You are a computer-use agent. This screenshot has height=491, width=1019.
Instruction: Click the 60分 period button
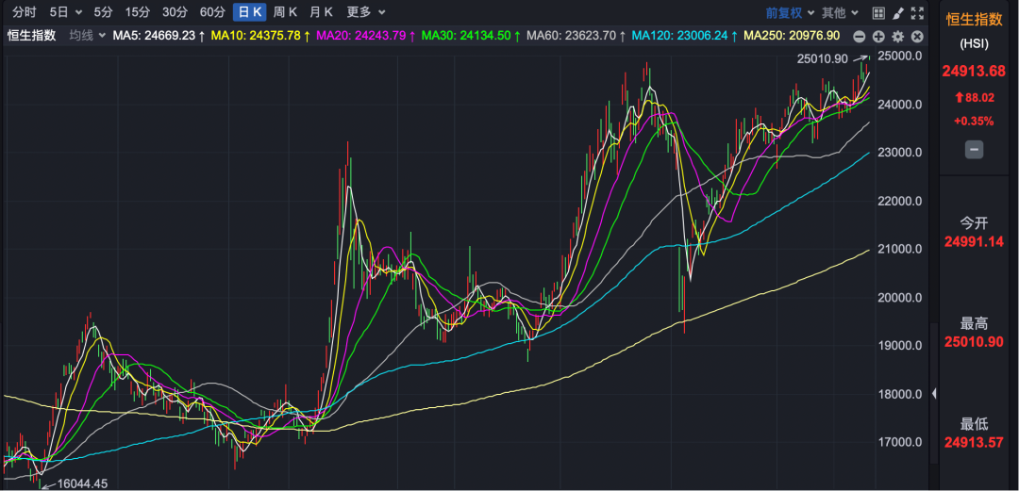point(212,12)
